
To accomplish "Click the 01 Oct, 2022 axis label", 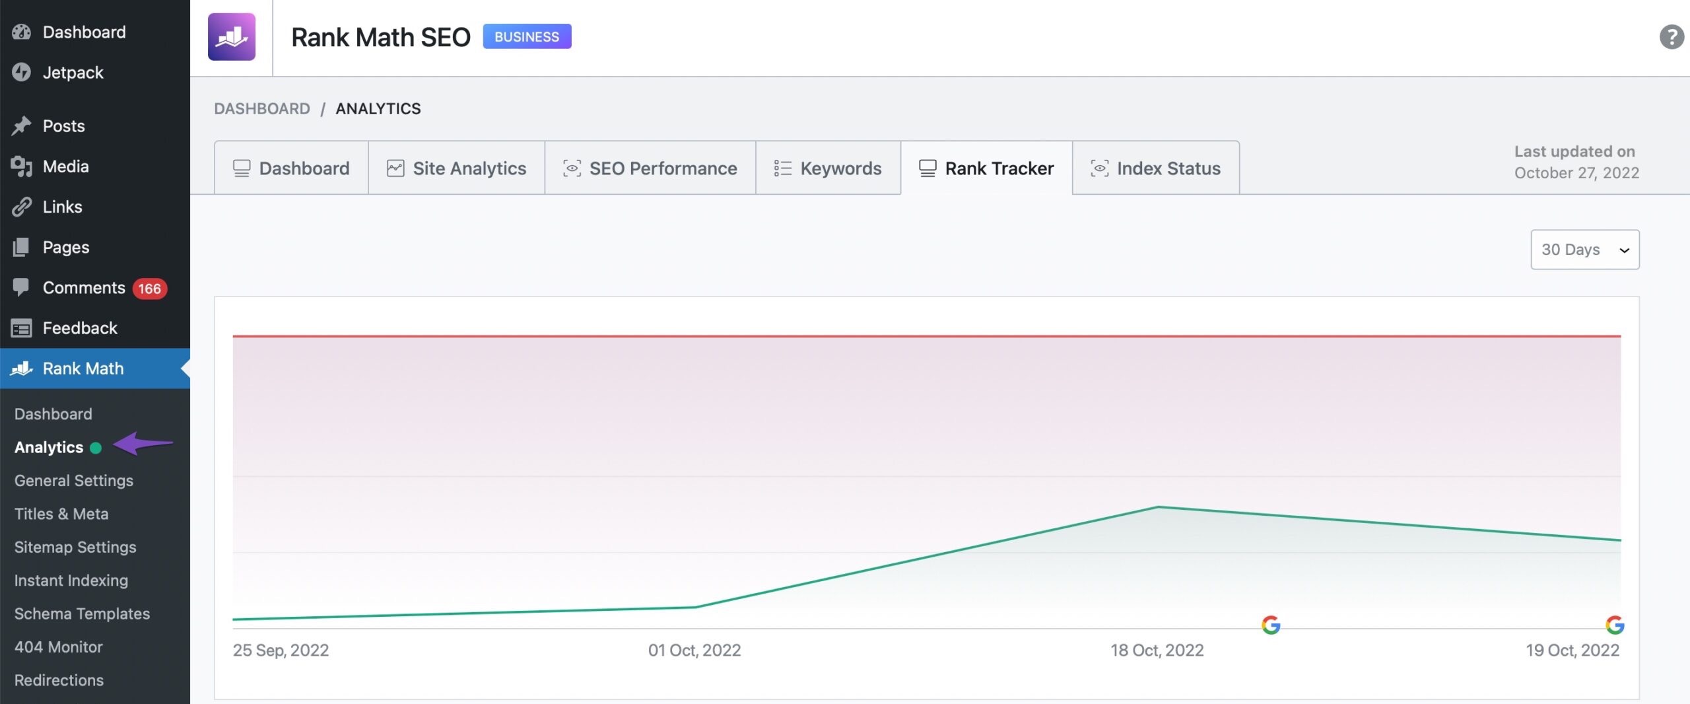I will [694, 651].
